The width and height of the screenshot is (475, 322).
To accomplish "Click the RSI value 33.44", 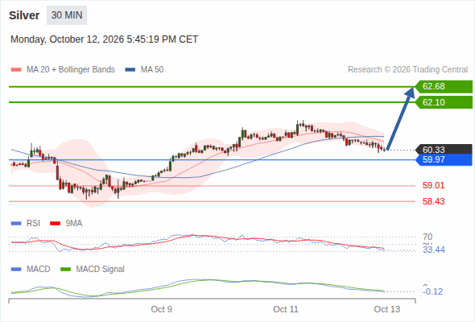I will point(434,250).
